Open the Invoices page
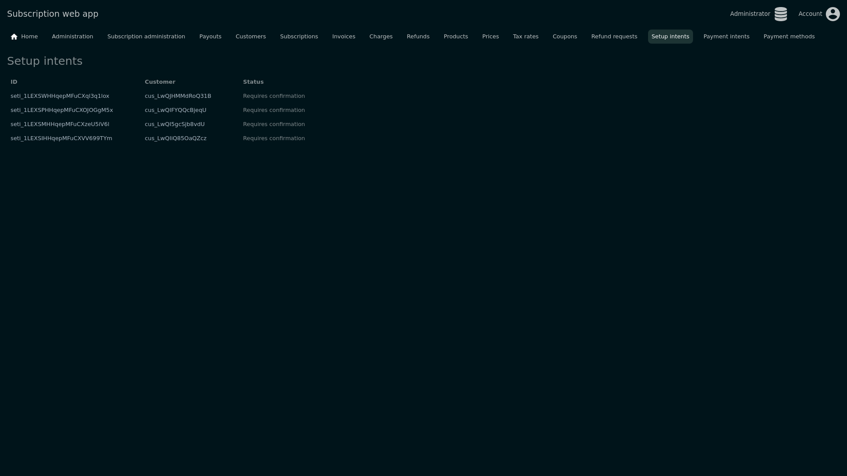 tap(343, 37)
